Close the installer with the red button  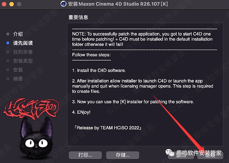click(4, 4)
